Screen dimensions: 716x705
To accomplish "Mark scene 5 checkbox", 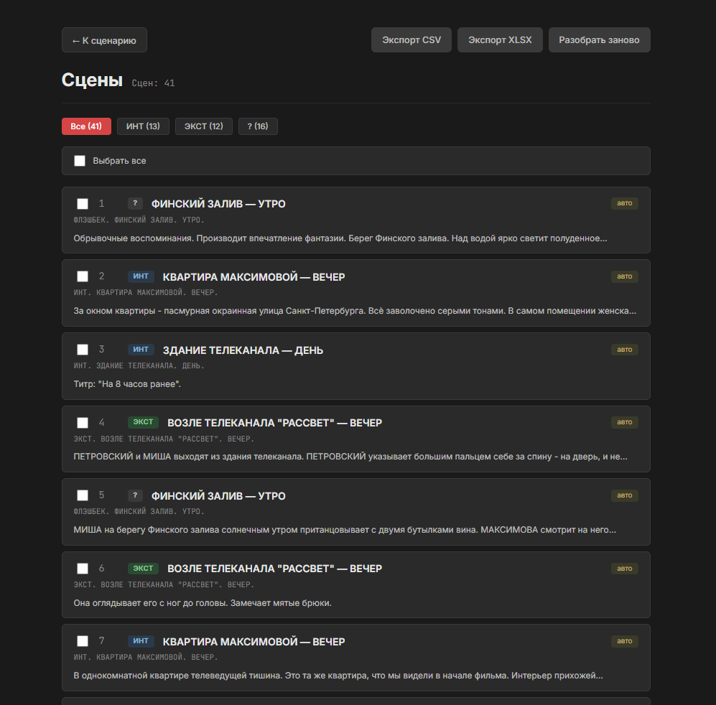I will (83, 495).
